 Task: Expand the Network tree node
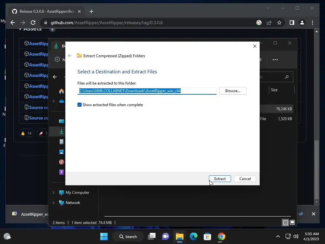point(53,203)
